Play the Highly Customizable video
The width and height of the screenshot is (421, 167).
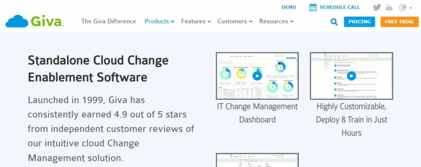351,76
